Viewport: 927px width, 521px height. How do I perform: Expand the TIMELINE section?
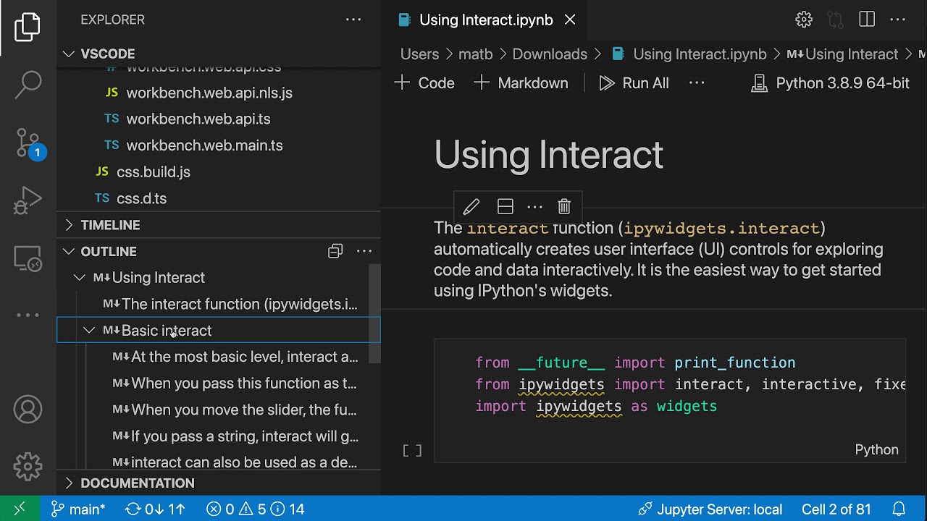tap(218, 225)
